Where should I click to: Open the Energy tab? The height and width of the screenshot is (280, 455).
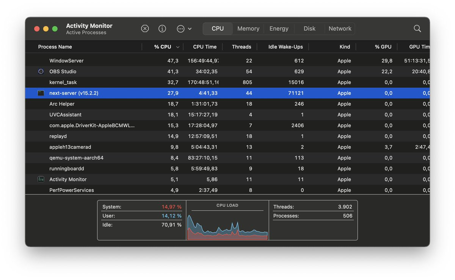(x=279, y=28)
